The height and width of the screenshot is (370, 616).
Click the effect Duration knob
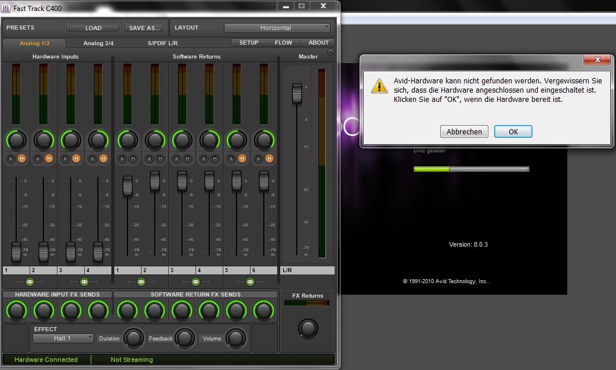click(x=133, y=338)
